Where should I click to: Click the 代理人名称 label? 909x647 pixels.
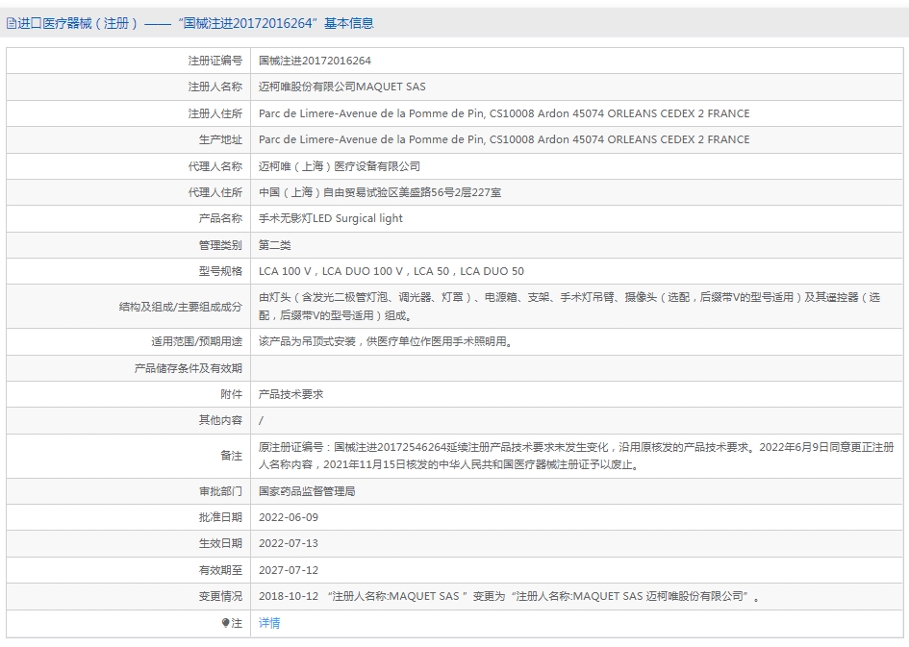[215, 165]
